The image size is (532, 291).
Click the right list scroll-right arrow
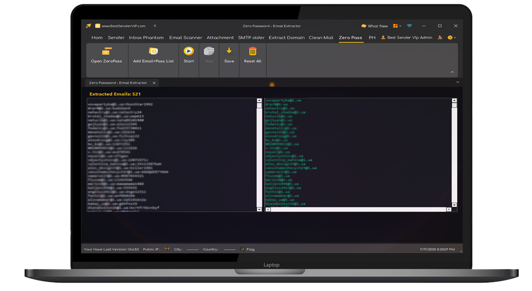(449, 210)
